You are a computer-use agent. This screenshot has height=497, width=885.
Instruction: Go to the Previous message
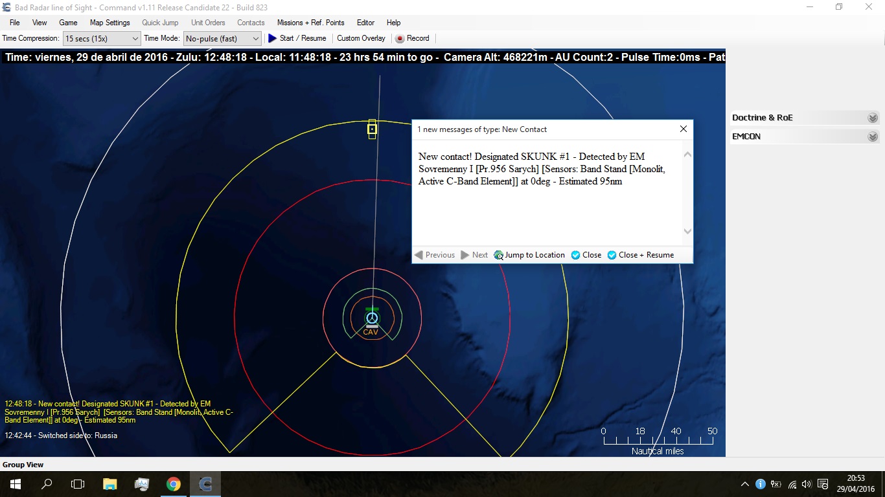point(435,255)
